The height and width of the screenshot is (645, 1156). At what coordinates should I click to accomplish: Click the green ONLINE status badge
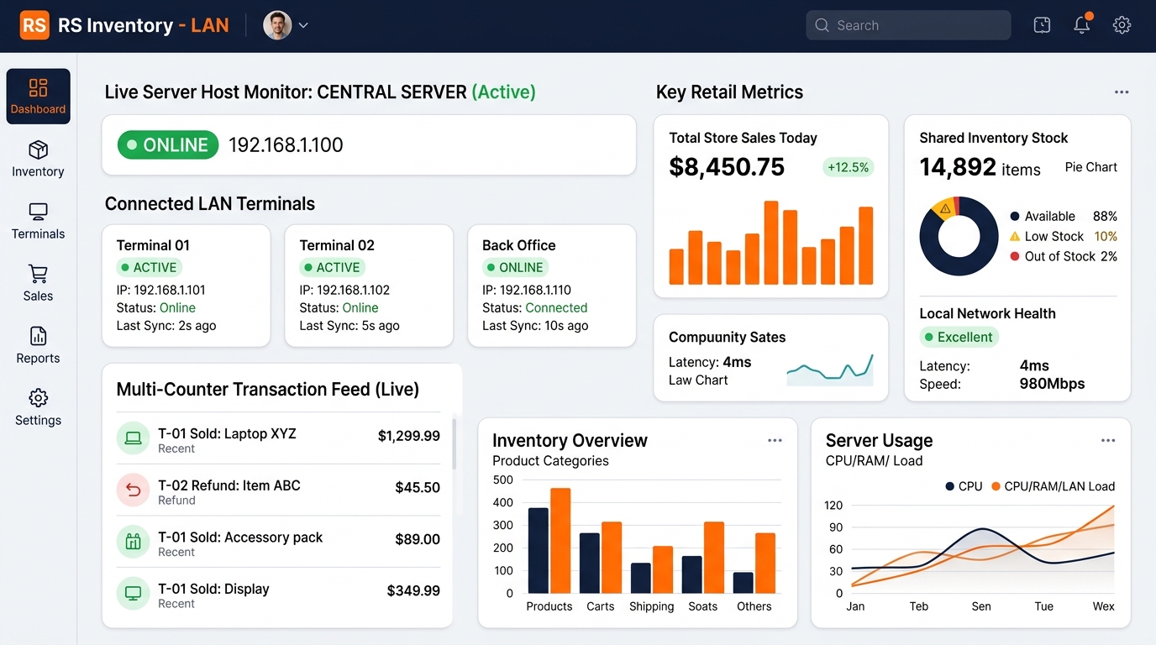167,145
